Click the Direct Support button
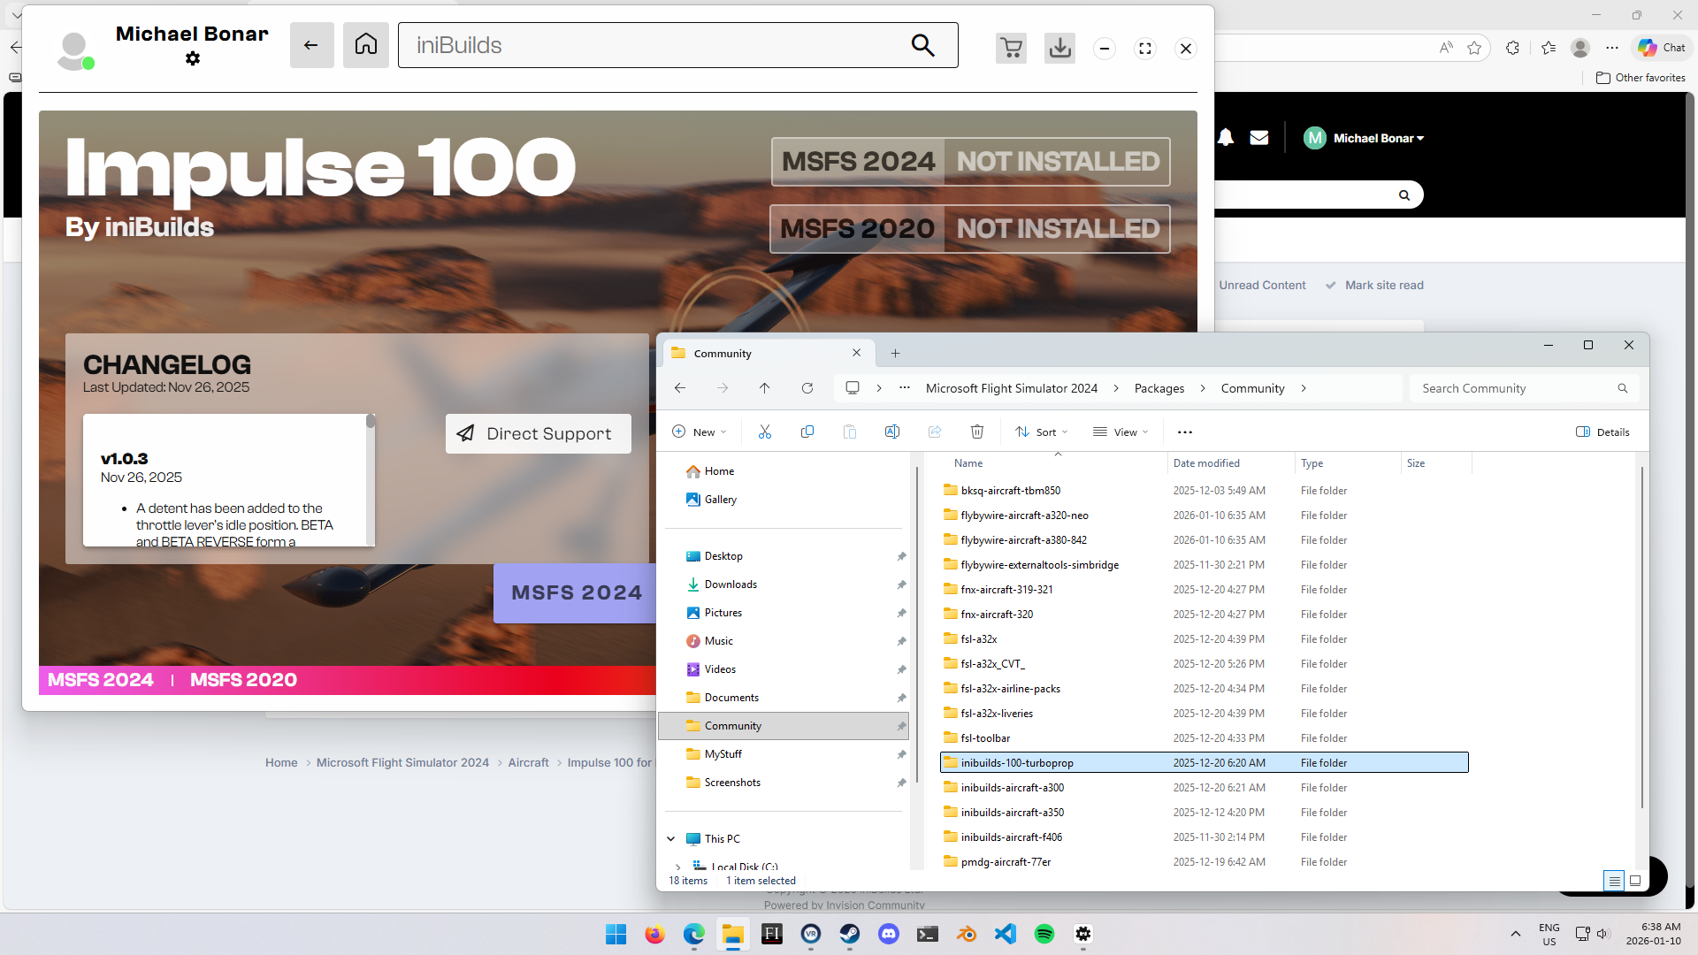This screenshot has height=955, width=1698. click(x=538, y=433)
